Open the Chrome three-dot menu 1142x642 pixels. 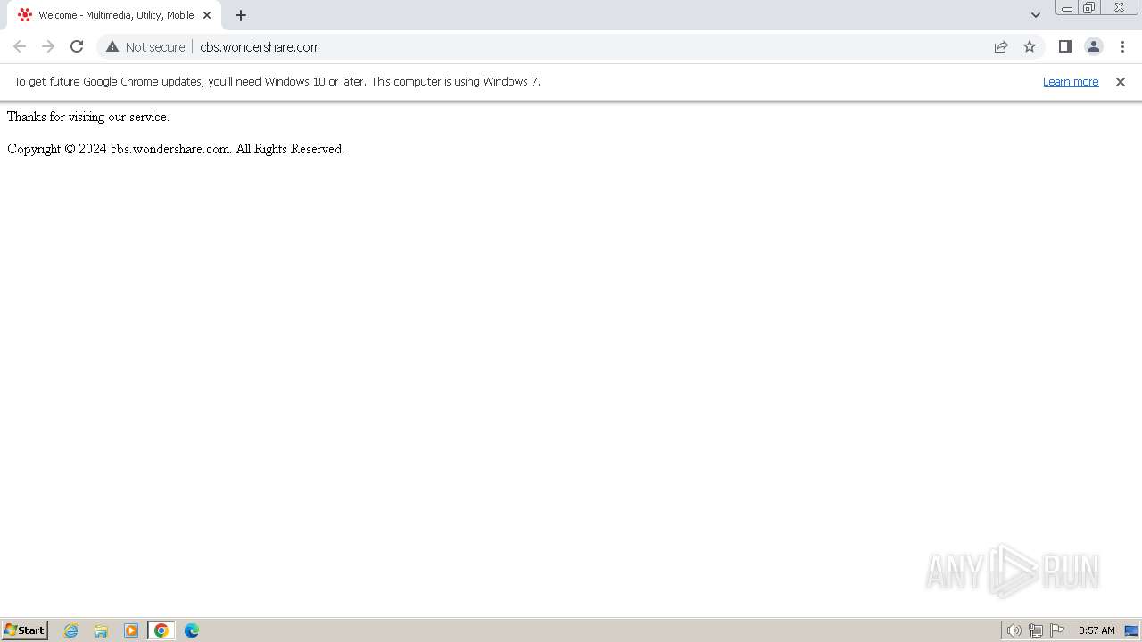click(x=1122, y=46)
